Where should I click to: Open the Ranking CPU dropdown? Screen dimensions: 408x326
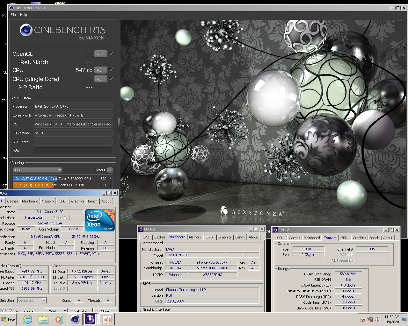38,170
